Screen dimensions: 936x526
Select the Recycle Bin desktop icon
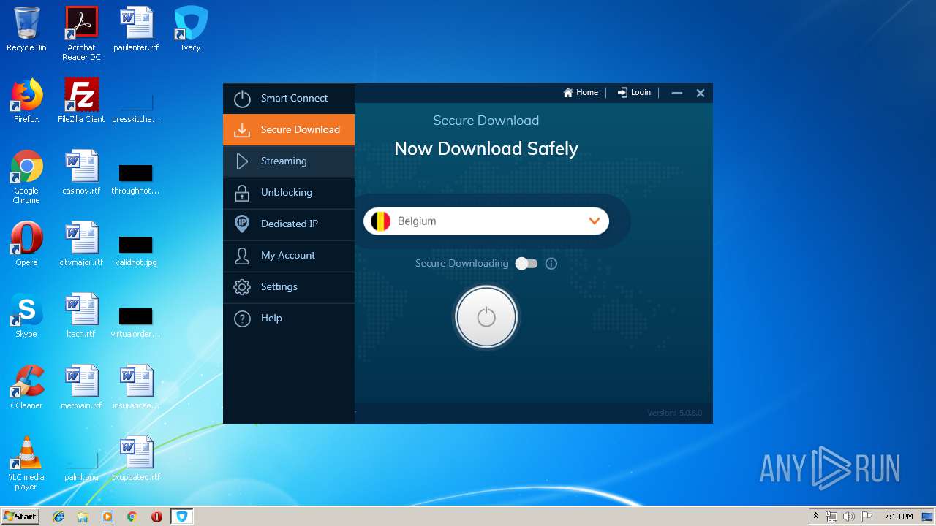coord(26,30)
